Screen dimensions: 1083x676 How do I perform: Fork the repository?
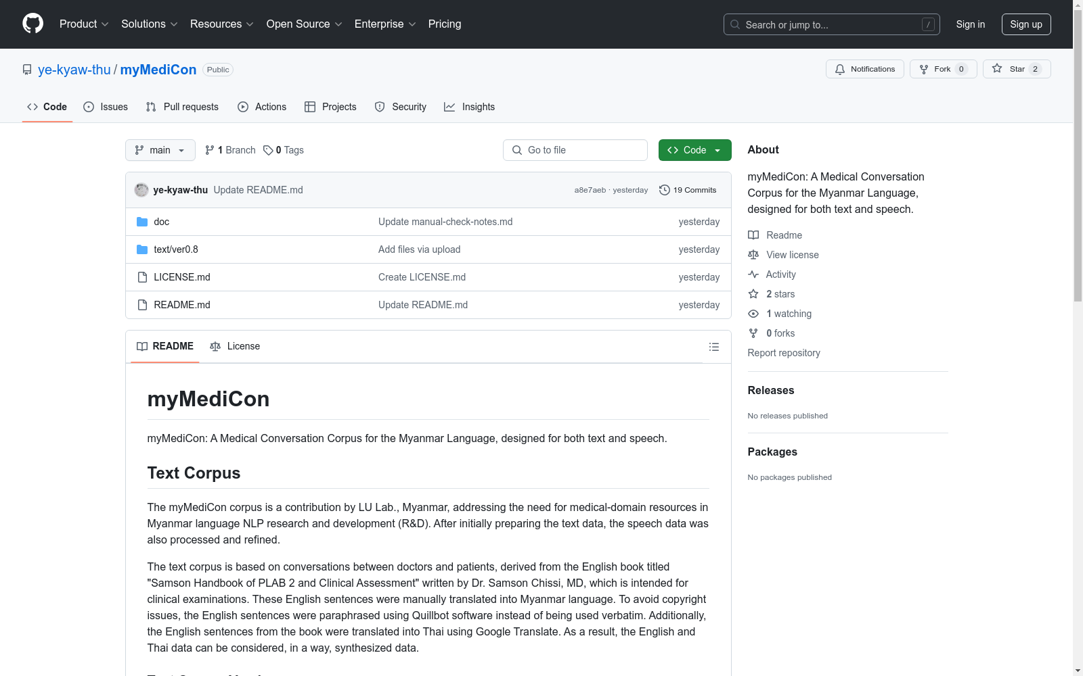point(943,69)
